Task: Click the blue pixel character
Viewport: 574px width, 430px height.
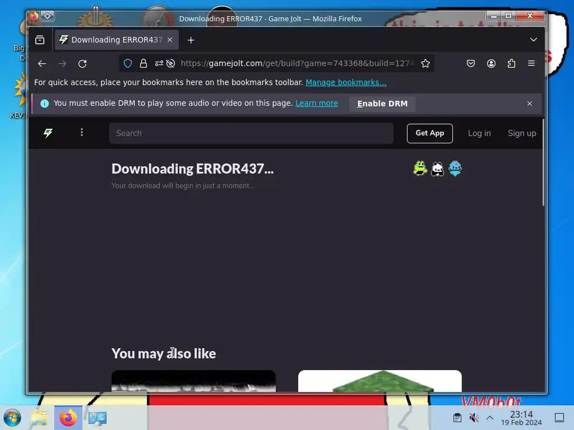Action: point(455,169)
